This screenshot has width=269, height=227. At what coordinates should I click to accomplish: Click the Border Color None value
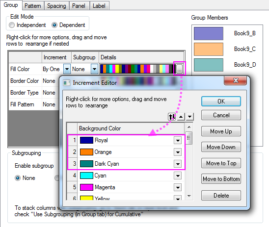[x=49, y=81]
